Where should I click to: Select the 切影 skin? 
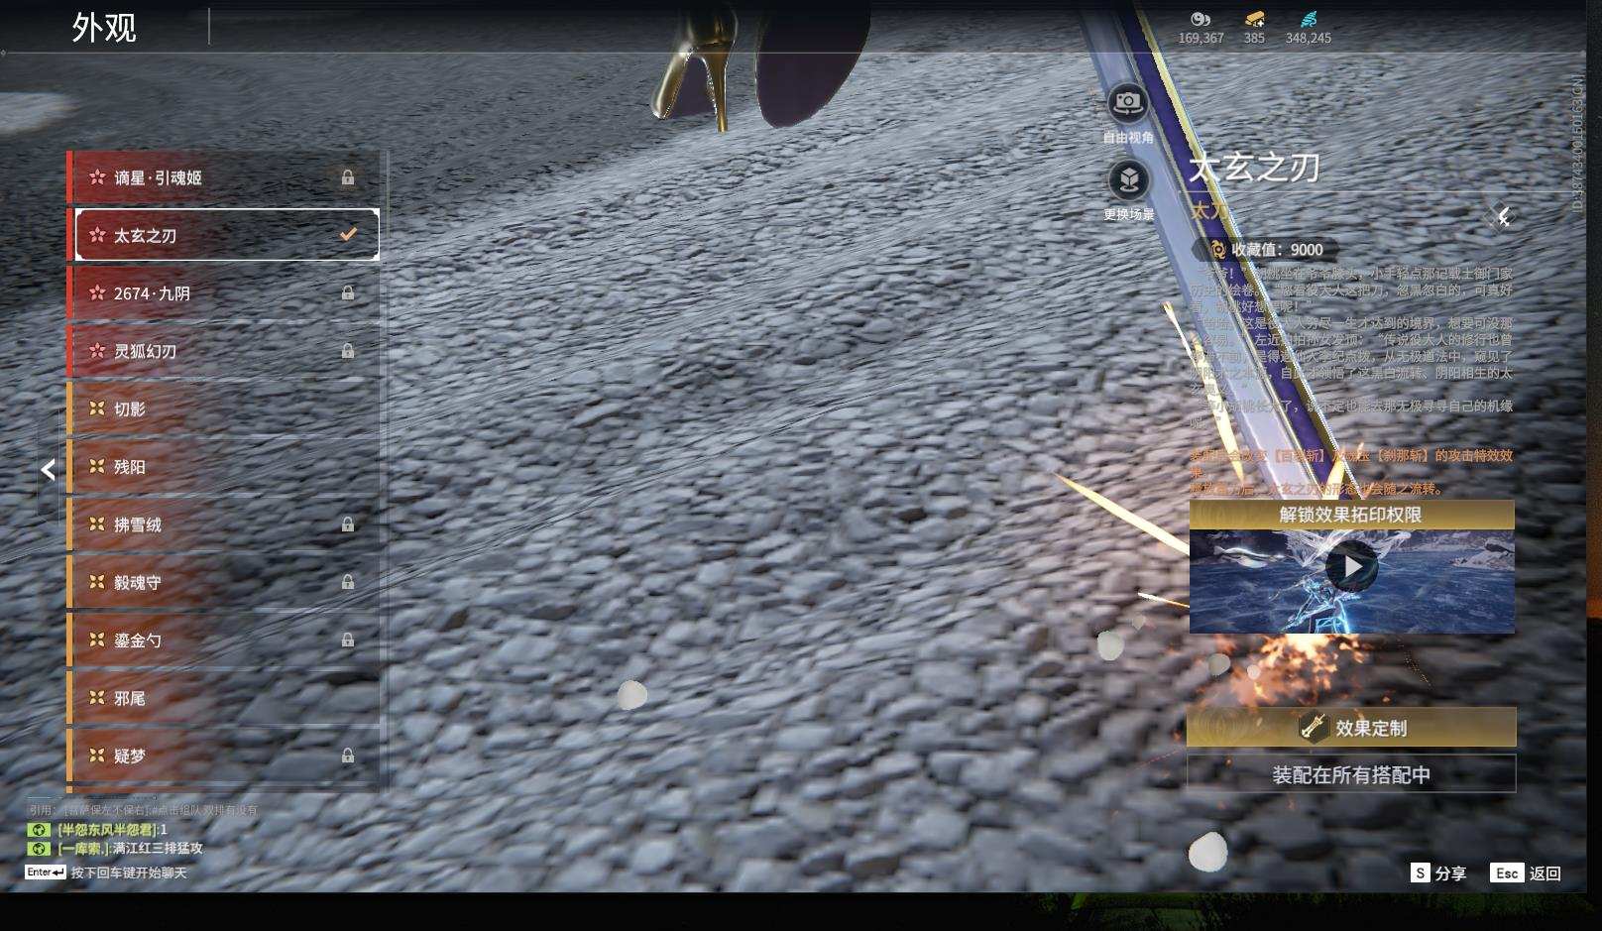point(224,408)
